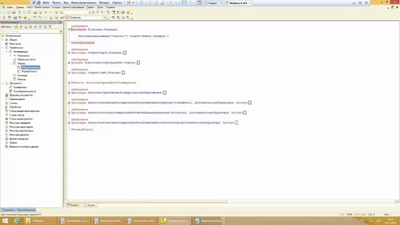Screen dimensions: 400x225
Task: Switch to the Форма tab below editor
Action: [72, 205]
